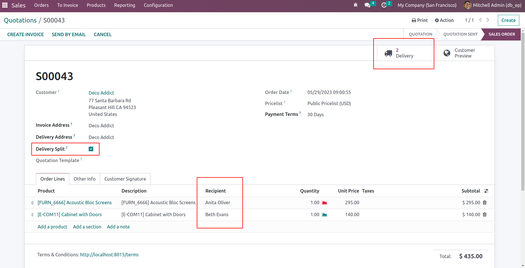Click the Order Date value
This screenshot has height=268, width=525.
coord(329,92)
